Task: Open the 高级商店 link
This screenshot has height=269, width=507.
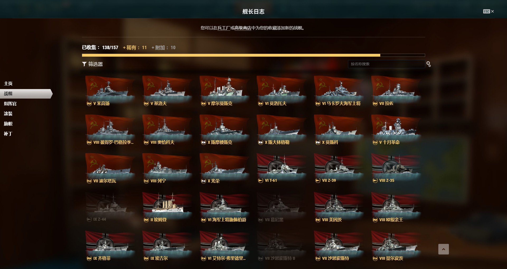Action: 243,28
